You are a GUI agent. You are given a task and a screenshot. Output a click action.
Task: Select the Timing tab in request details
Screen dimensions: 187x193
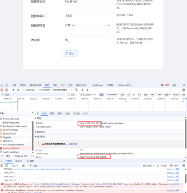tap(85, 113)
